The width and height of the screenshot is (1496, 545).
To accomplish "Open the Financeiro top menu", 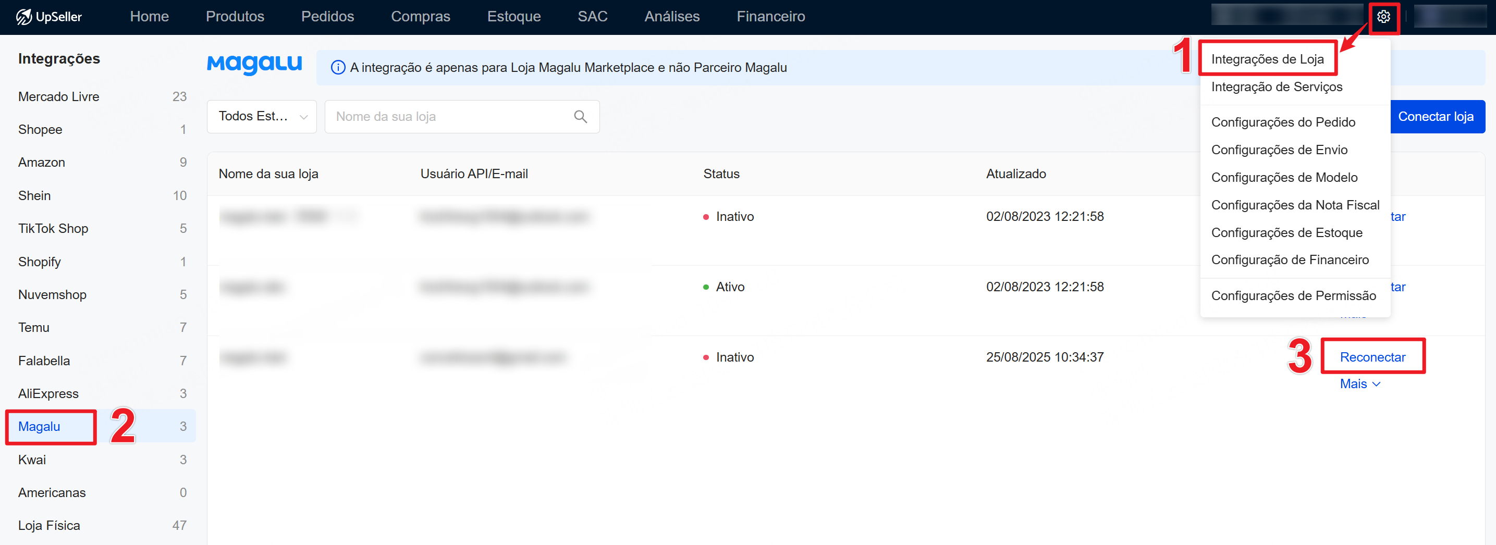I will 770,17.
